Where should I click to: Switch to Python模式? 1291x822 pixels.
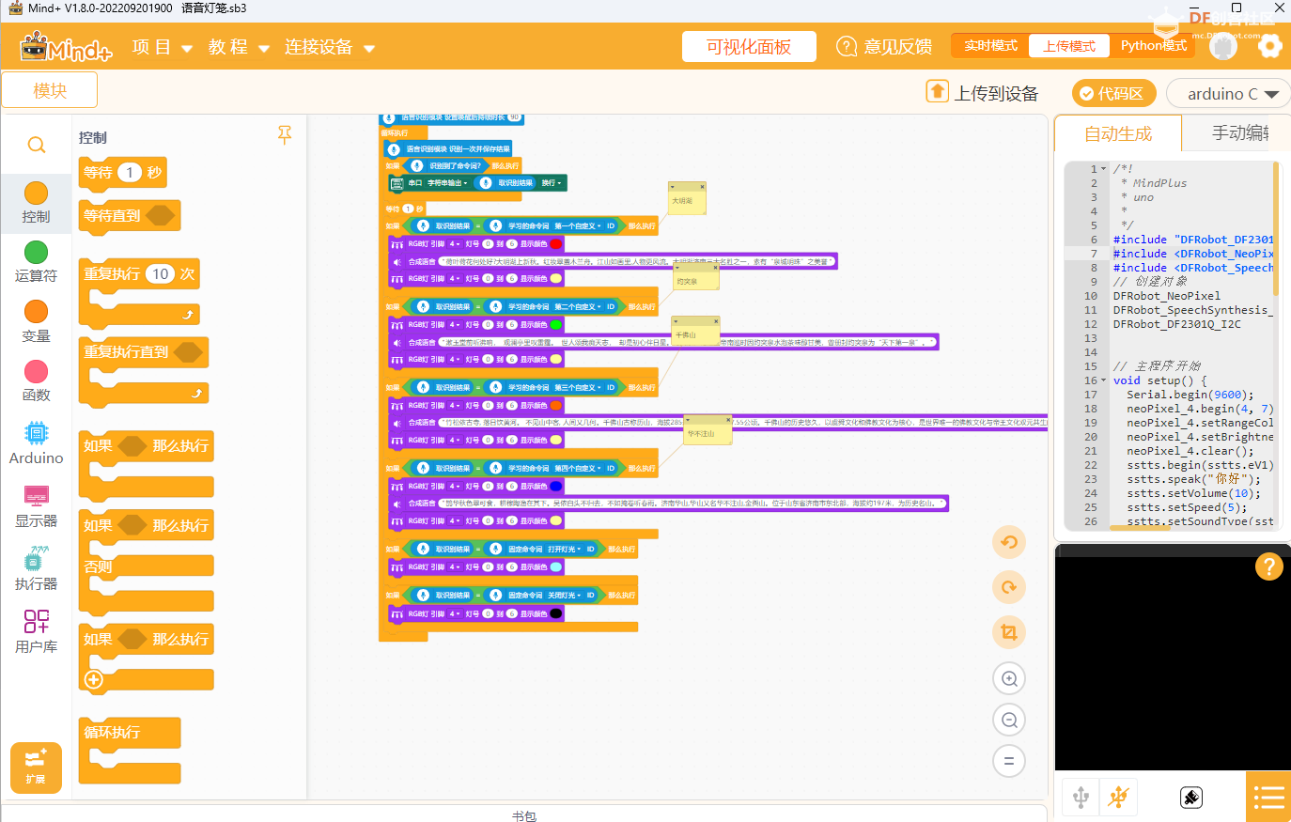(x=1153, y=46)
